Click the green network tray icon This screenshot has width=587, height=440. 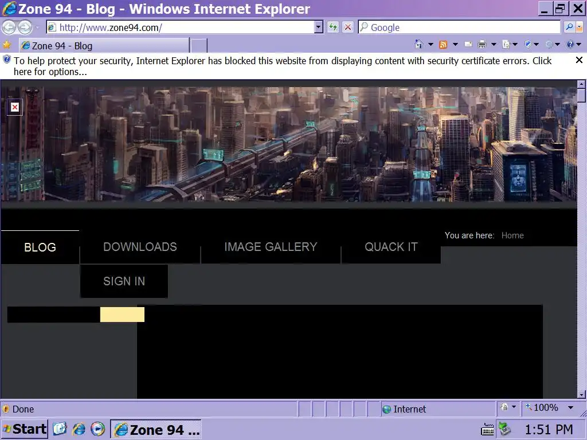click(504, 429)
